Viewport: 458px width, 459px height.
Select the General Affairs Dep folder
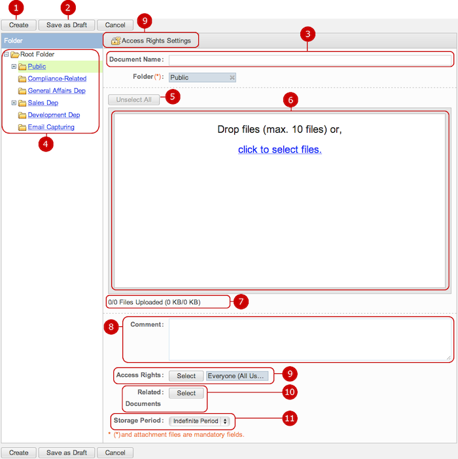tap(56, 91)
